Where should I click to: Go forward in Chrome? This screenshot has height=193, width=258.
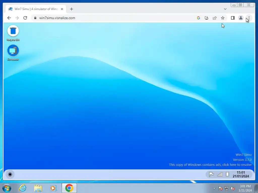[17, 18]
